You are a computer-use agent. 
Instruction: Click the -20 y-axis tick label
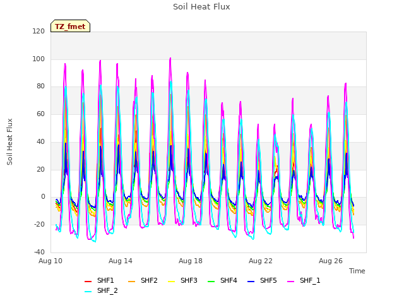[x=39, y=225]
